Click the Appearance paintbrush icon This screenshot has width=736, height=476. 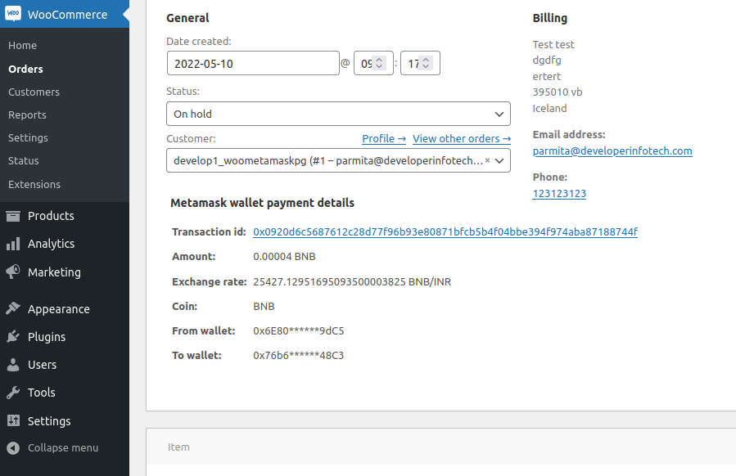point(13,309)
